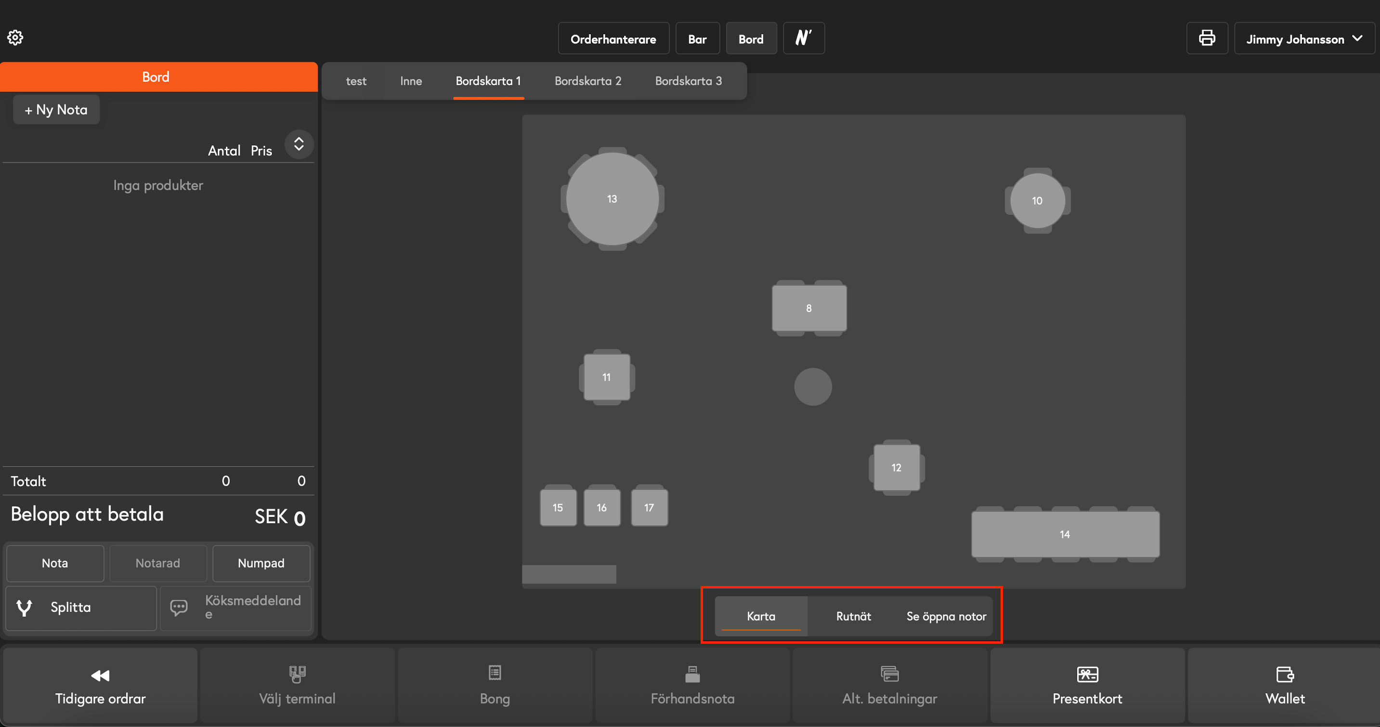Screen dimensions: 1380x727
Task: Click the Köksmeddelande button label
Action: [253, 607]
